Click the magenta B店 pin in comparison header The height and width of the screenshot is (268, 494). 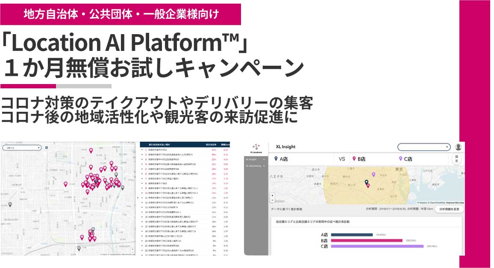coord(354,159)
